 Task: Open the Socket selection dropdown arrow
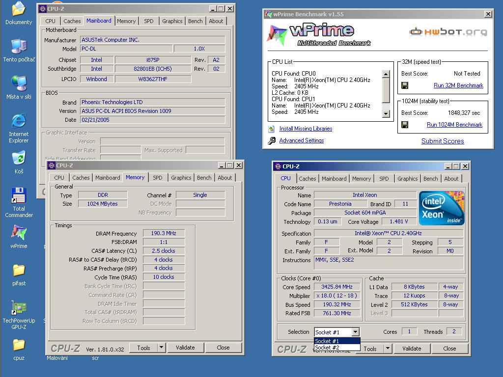pyautogui.click(x=356, y=332)
